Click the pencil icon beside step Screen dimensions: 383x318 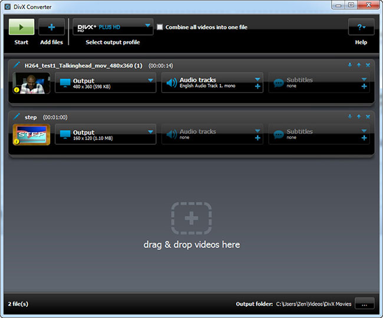coord(16,117)
